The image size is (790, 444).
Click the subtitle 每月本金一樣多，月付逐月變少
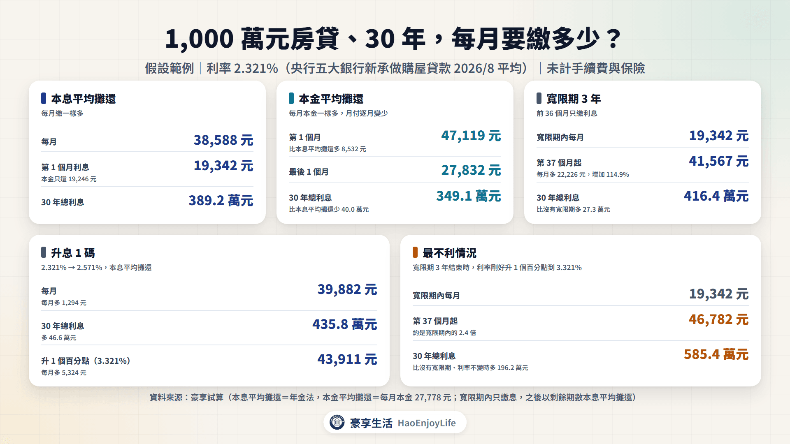[338, 113]
